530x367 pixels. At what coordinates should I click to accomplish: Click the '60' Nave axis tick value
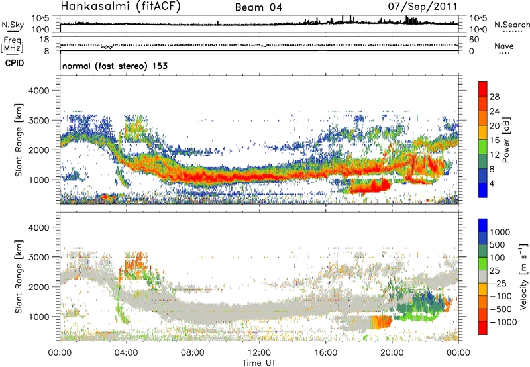pyautogui.click(x=474, y=40)
